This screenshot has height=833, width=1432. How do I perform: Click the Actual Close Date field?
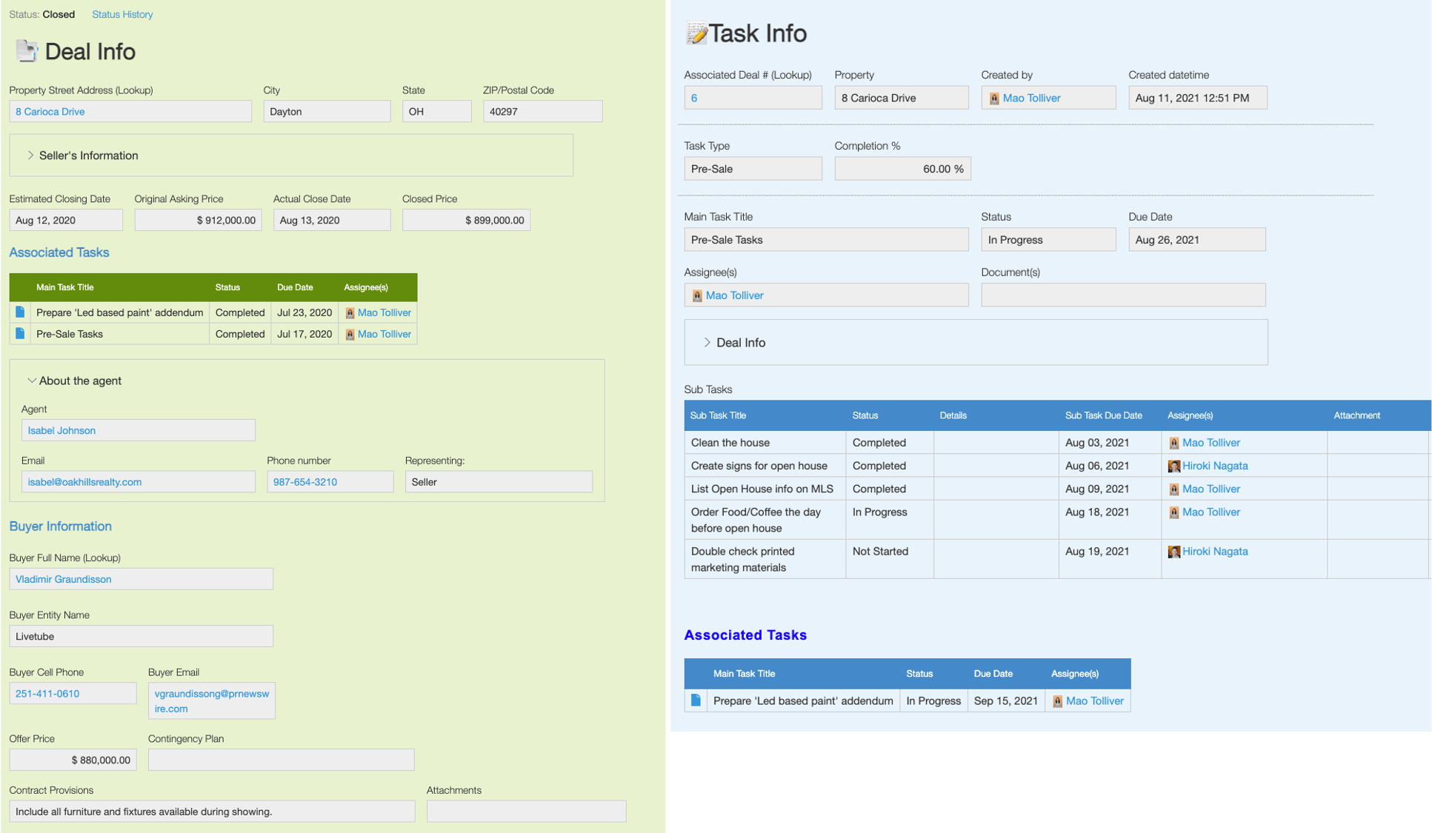pos(332,220)
